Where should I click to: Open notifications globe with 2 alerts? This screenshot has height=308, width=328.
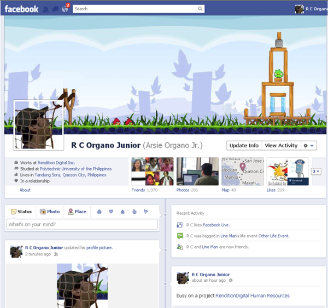pyautogui.click(x=65, y=9)
